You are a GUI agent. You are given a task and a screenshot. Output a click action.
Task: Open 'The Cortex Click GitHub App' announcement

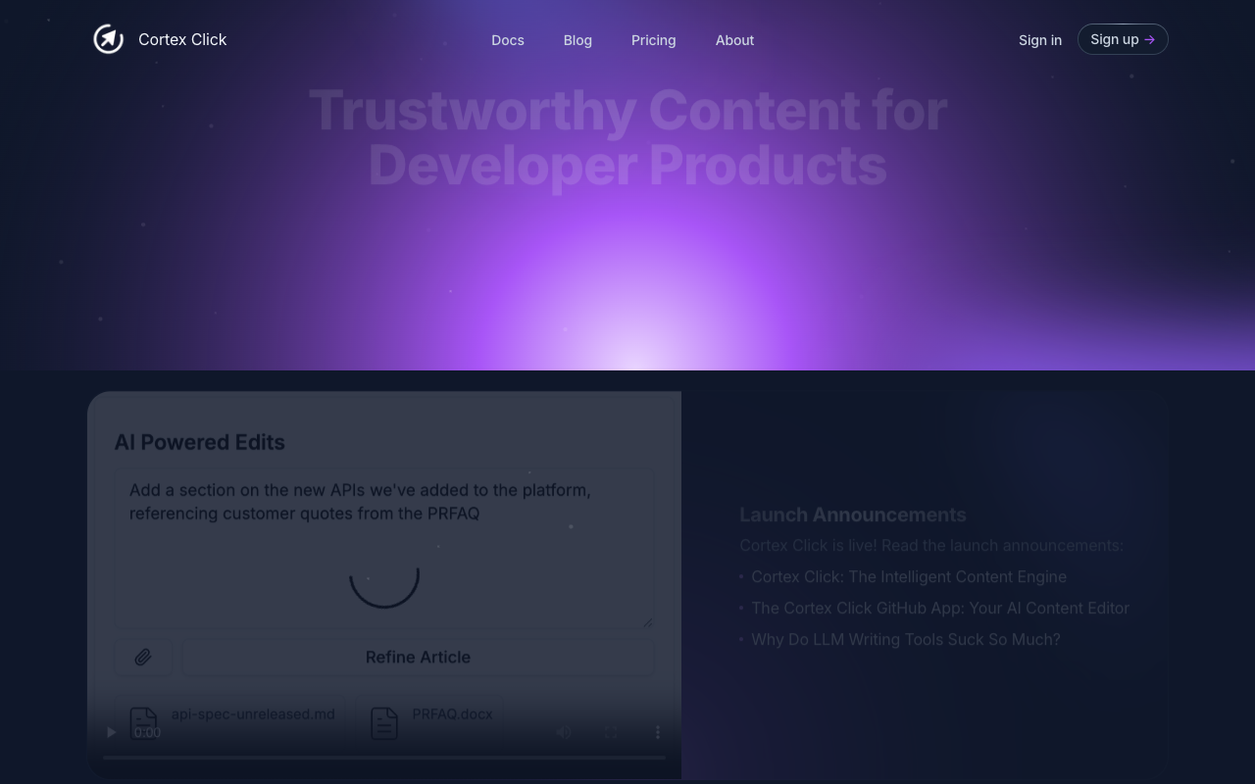point(940,608)
